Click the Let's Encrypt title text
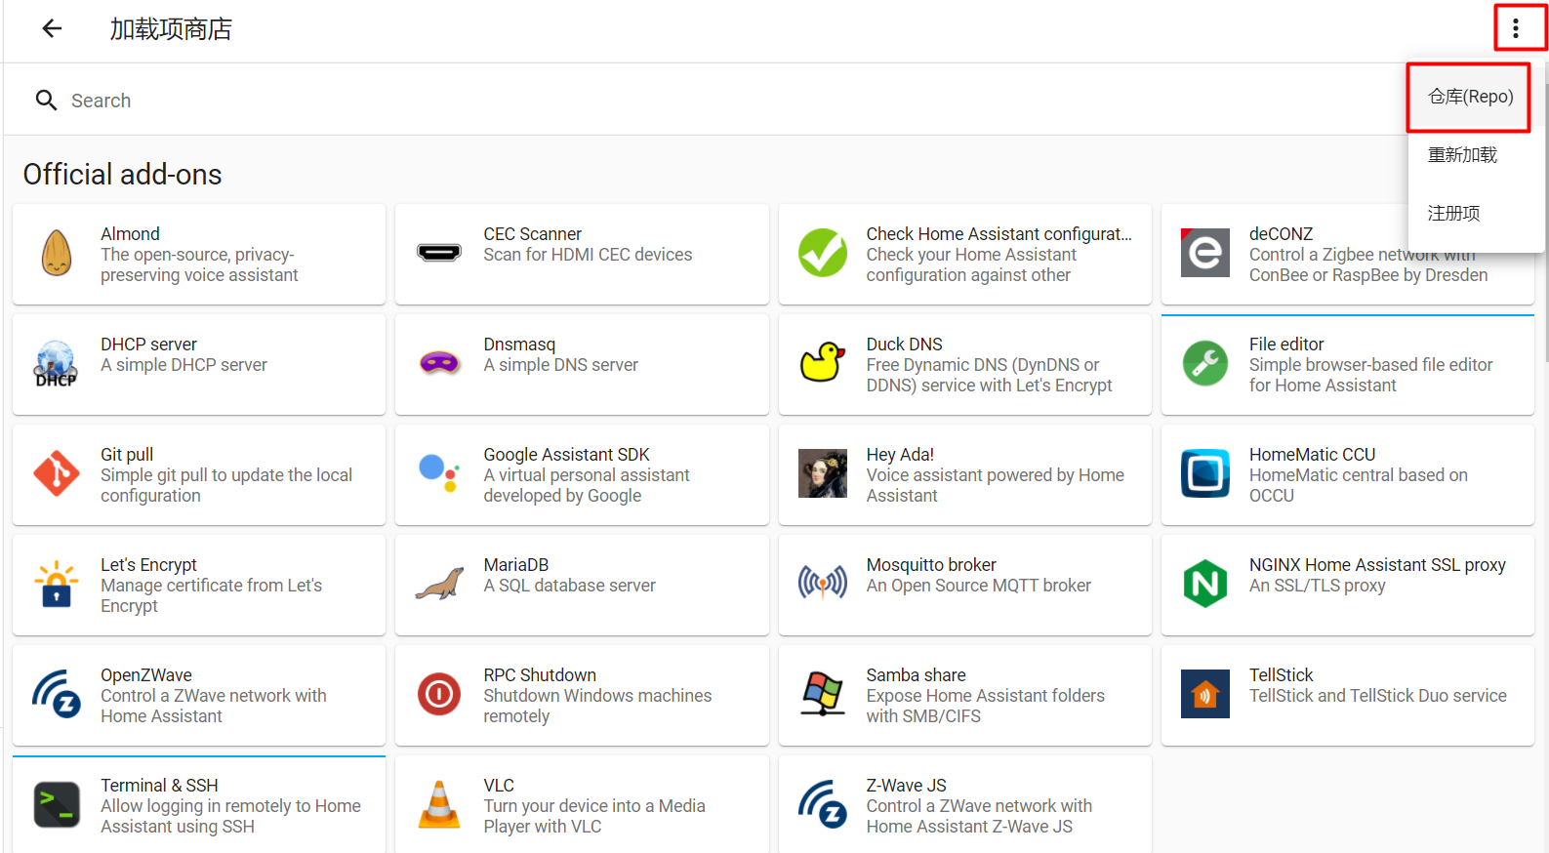 [148, 565]
